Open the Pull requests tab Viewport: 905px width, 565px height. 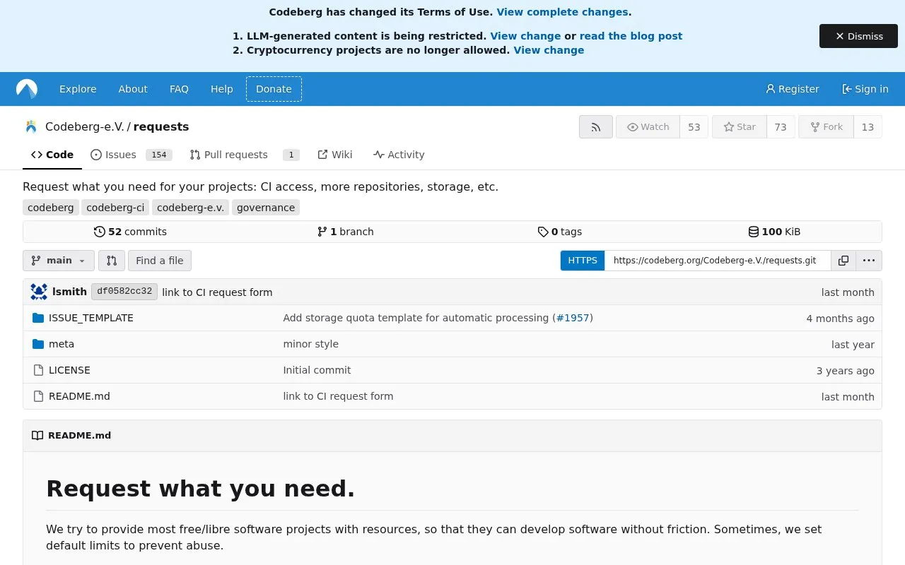pos(245,155)
